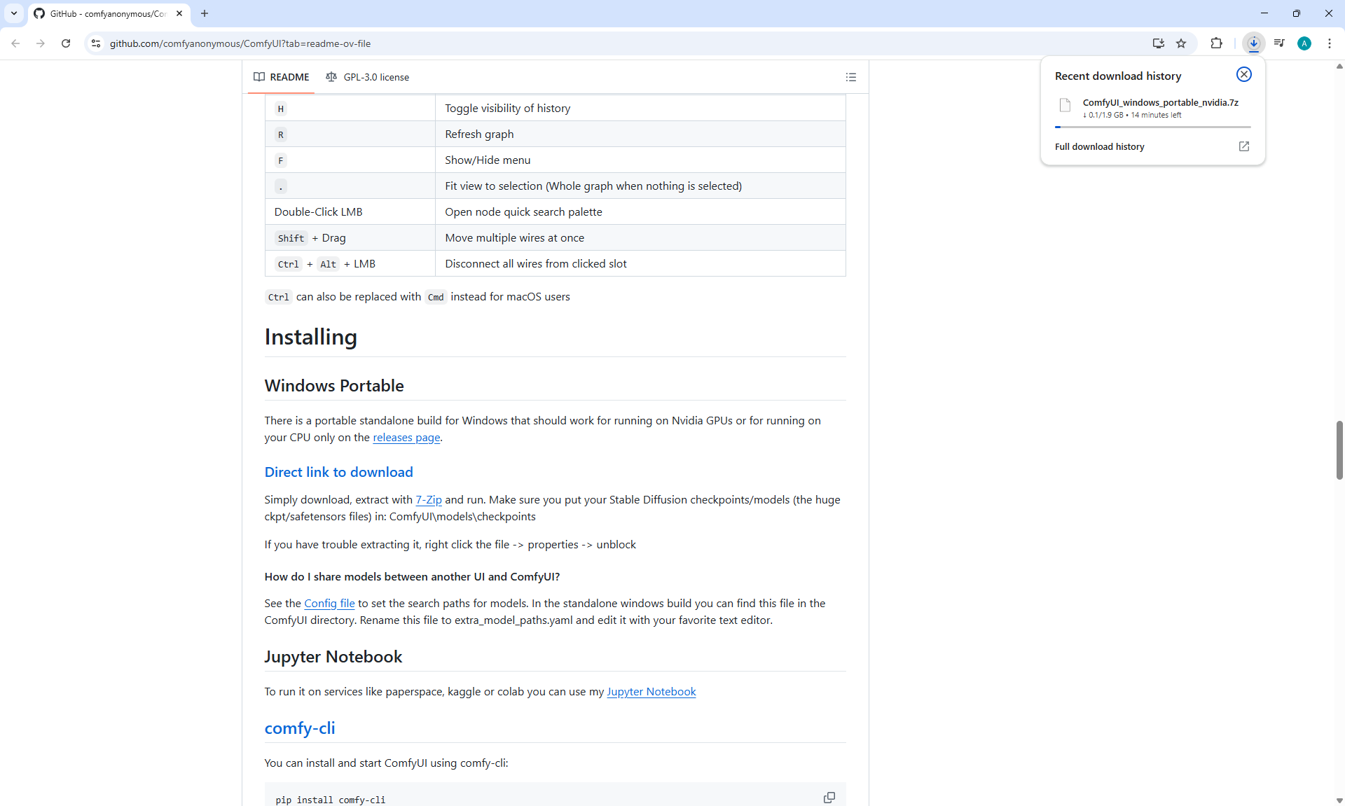
Task: Click Direct link to download heading
Action: [338, 472]
